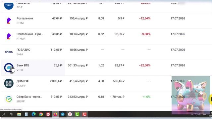Click the date 17.07.2026 in the Банк ВТБ row
This screenshot has width=212, height=119.
(178, 65)
